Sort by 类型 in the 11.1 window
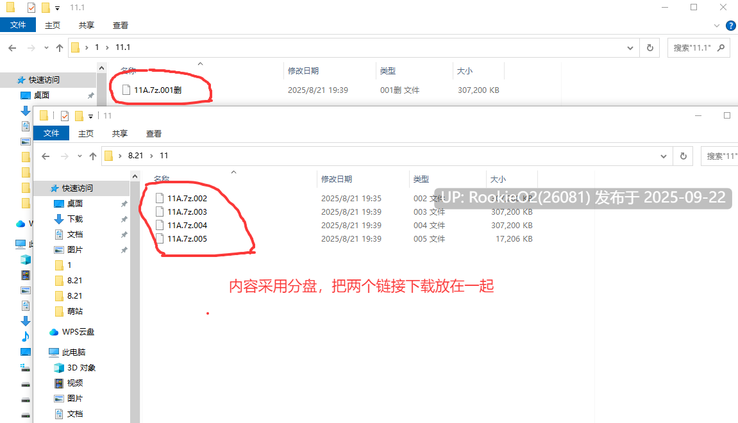The width and height of the screenshot is (738, 423). (x=388, y=71)
